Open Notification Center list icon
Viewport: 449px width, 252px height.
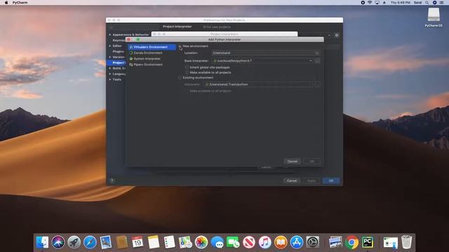point(441,2)
